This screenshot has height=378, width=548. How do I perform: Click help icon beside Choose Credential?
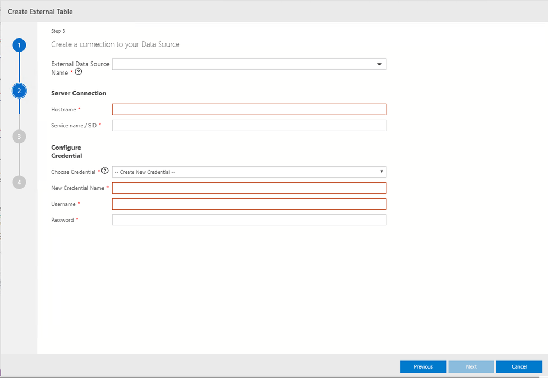coord(105,171)
